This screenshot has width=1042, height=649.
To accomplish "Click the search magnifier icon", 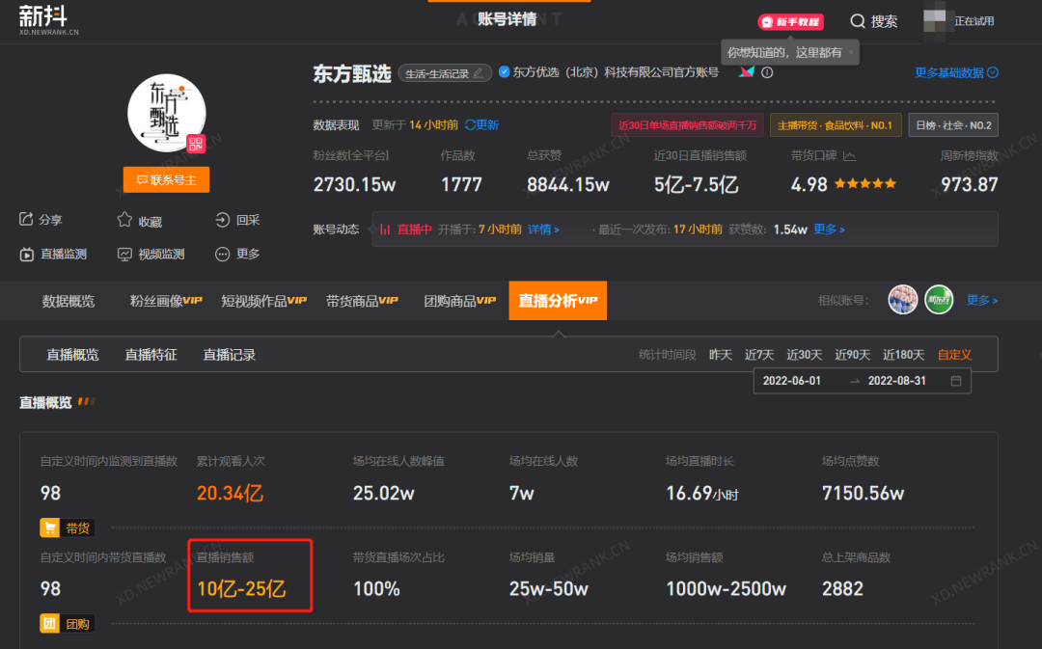I will point(857,21).
